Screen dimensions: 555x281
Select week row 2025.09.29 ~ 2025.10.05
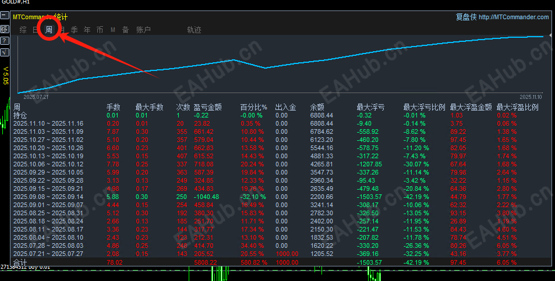[48, 172]
